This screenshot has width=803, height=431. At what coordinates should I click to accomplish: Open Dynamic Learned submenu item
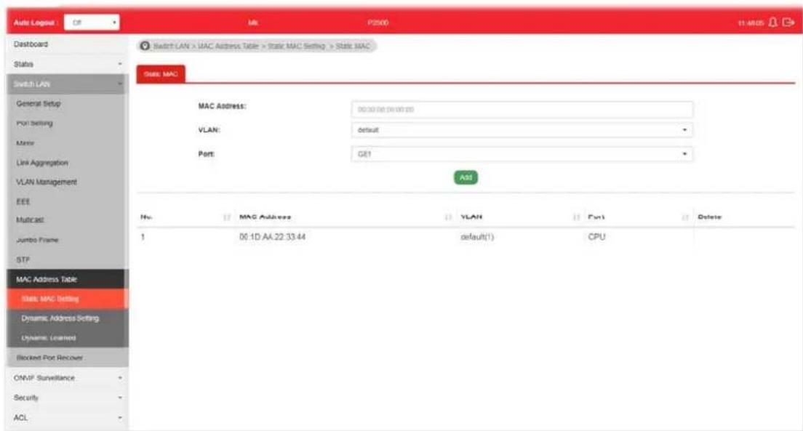(x=65, y=338)
